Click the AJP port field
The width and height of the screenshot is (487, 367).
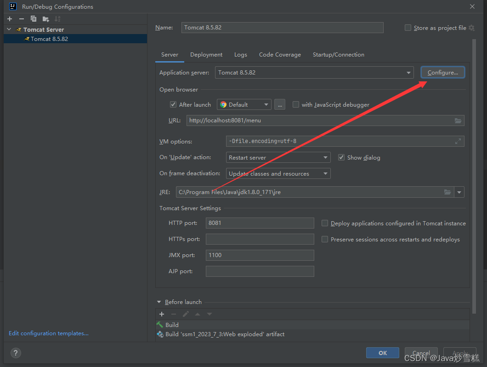point(260,271)
